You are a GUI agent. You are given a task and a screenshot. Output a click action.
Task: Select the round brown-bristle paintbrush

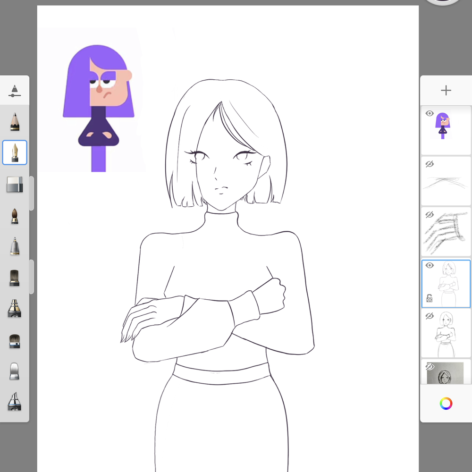pyautogui.click(x=15, y=216)
